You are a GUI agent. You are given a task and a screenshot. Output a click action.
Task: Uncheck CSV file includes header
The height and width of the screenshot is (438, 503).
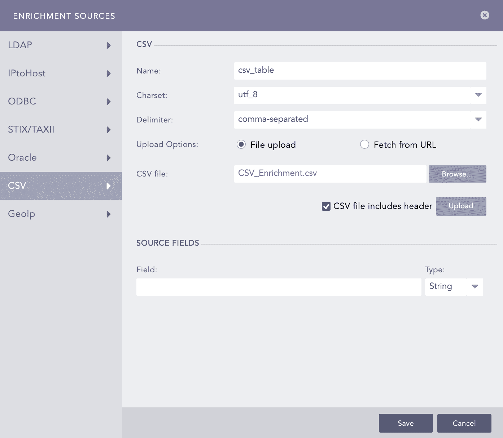326,206
